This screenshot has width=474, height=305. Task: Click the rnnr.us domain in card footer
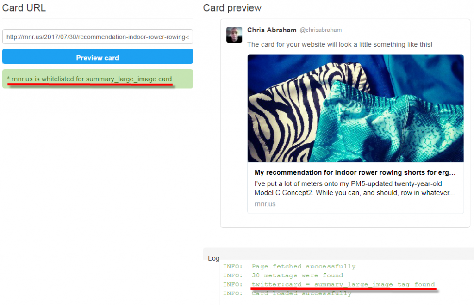click(265, 204)
